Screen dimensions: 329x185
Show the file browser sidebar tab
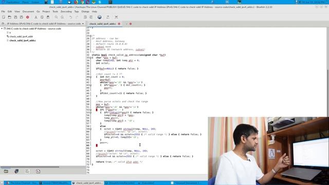click(6, 171)
